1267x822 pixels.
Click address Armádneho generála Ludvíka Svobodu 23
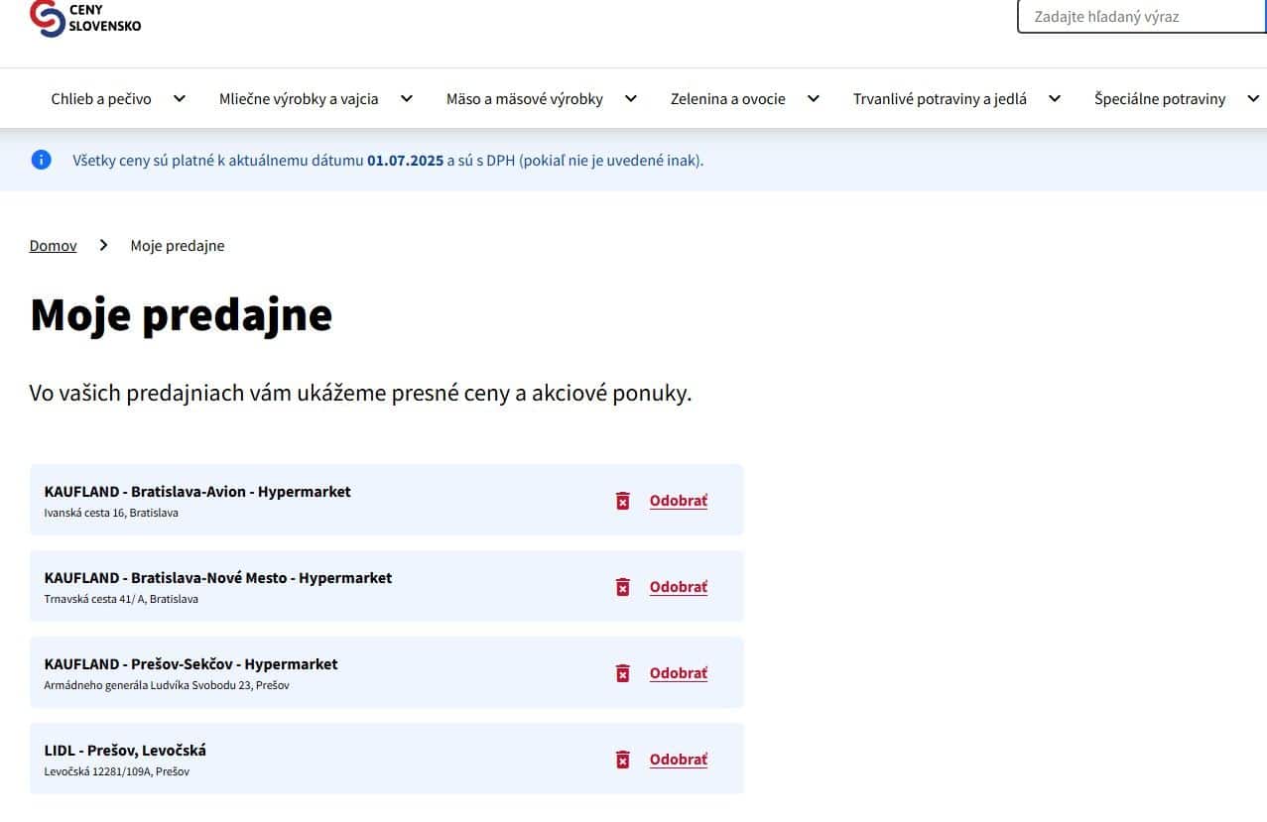[x=167, y=686]
